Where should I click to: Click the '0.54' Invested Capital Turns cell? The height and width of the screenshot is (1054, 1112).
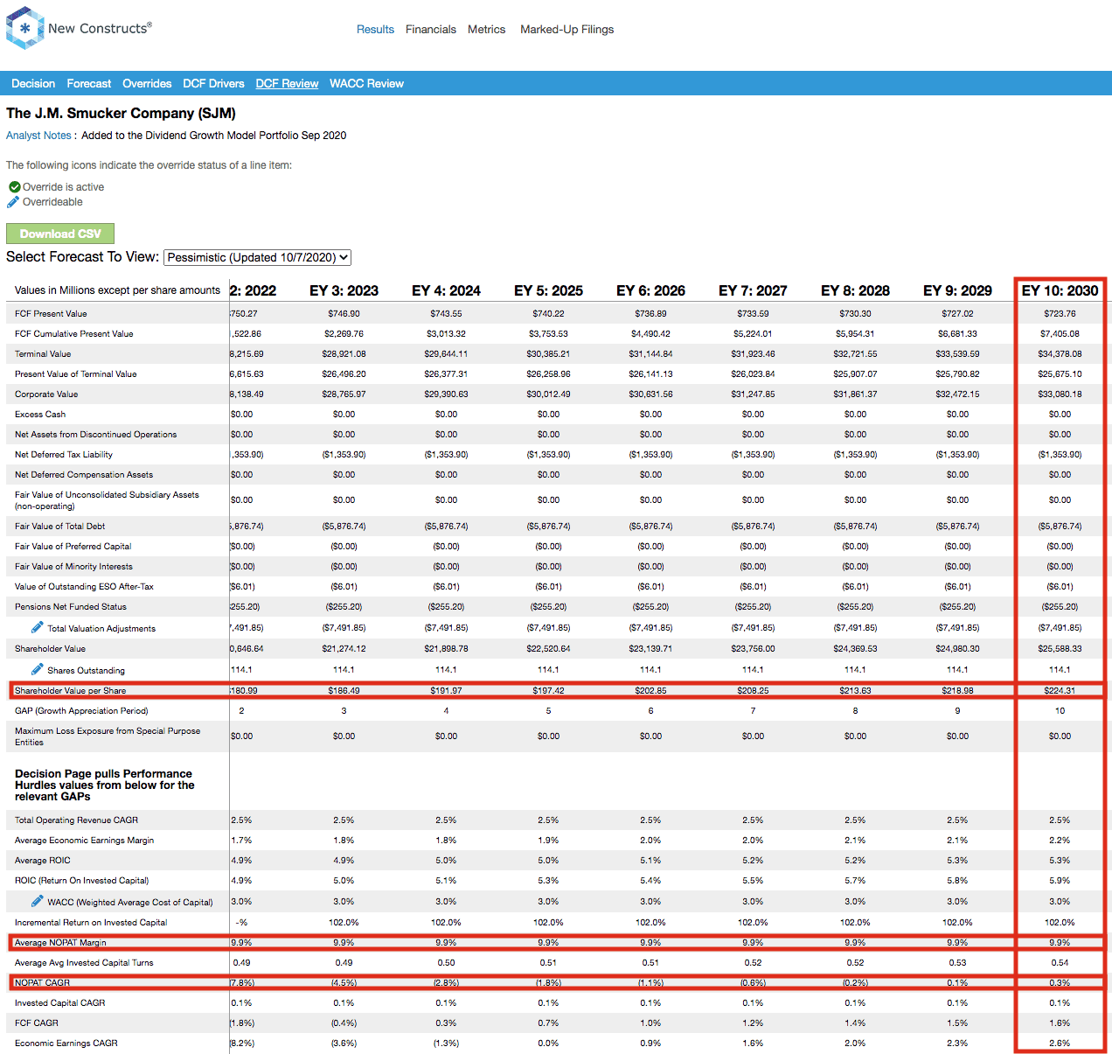click(x=1060, y=963)
